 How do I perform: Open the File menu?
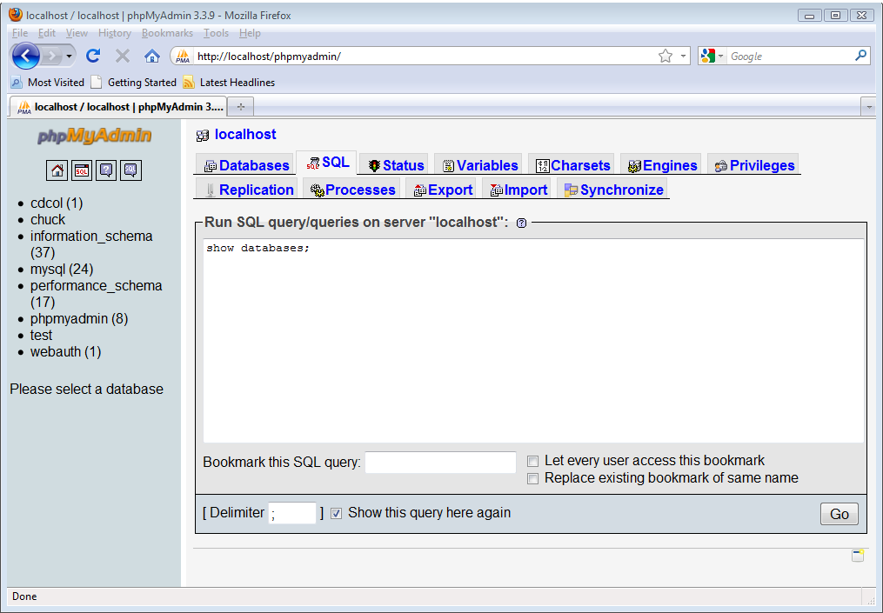click(20, 33)
